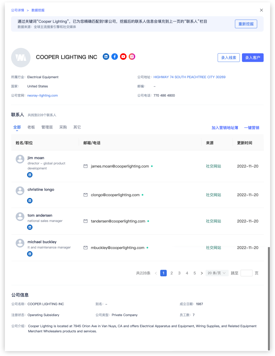Click the name jim moan
The width and height of the screenshot is (275, 356).
(x=36, y=158)
